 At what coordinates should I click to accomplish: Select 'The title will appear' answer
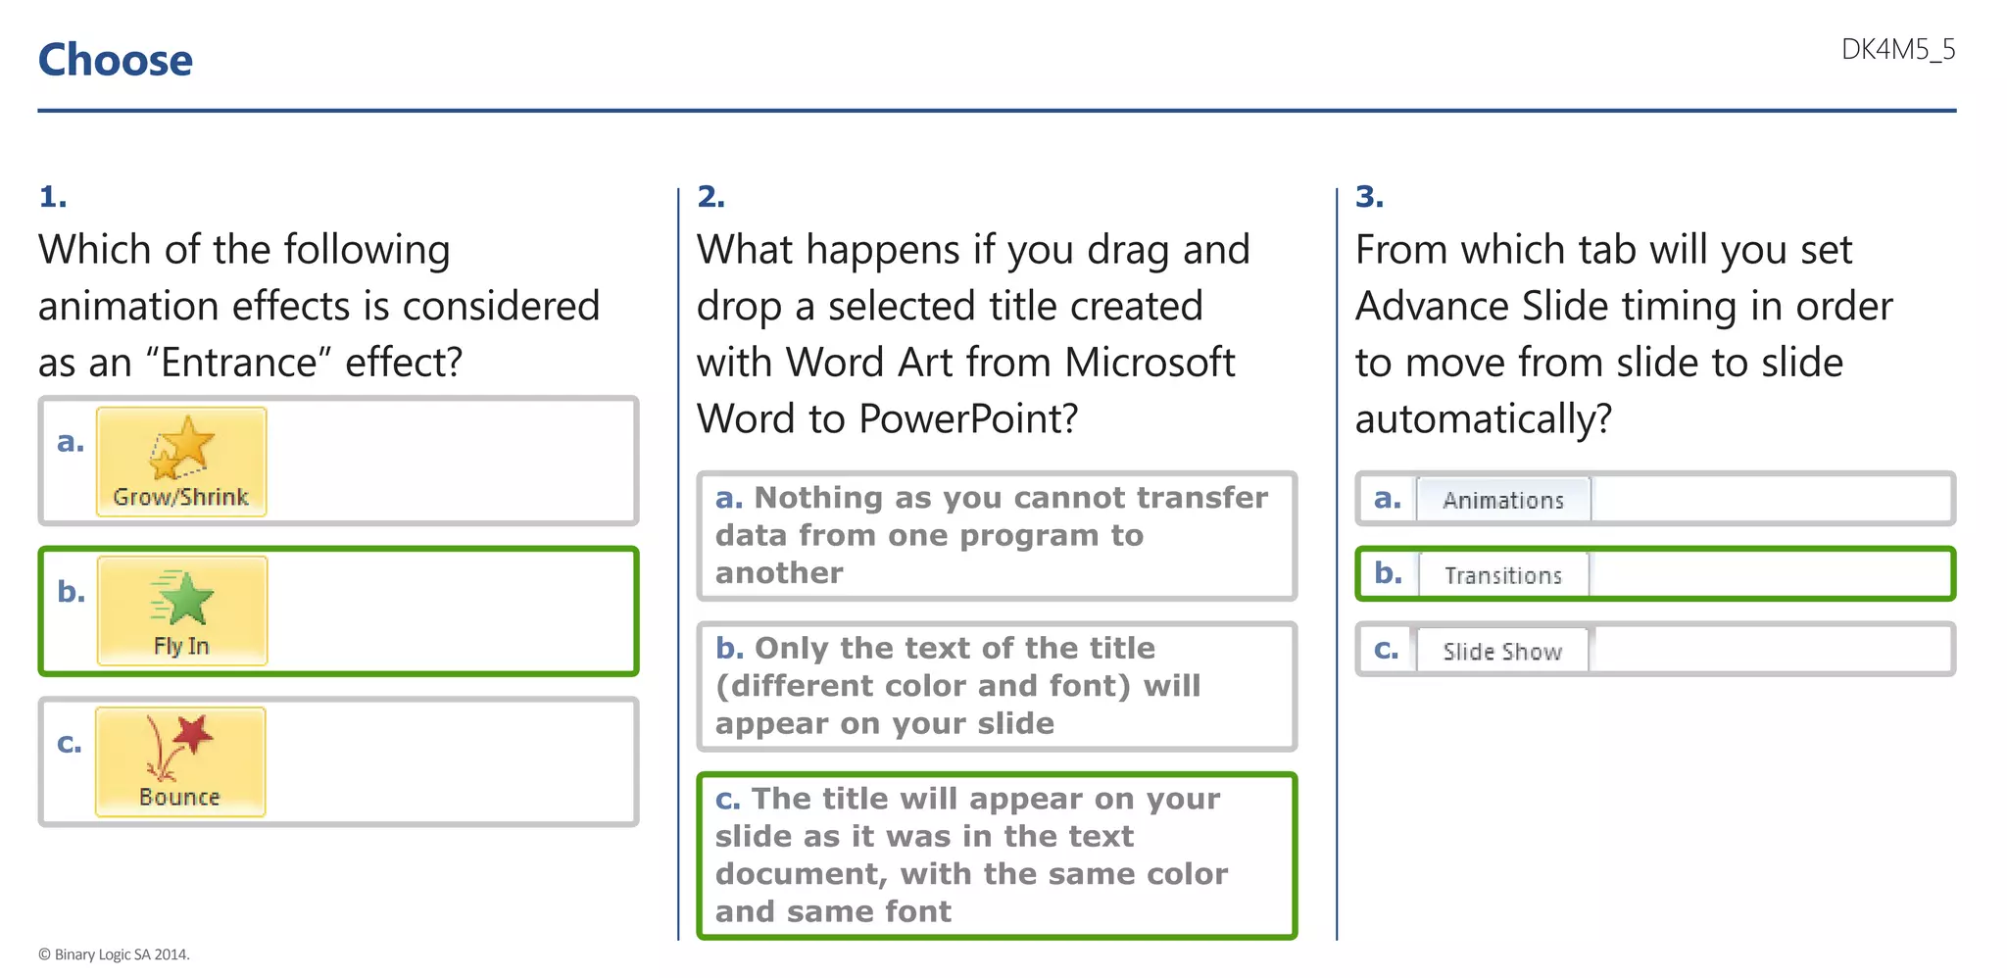click(996, 855)
